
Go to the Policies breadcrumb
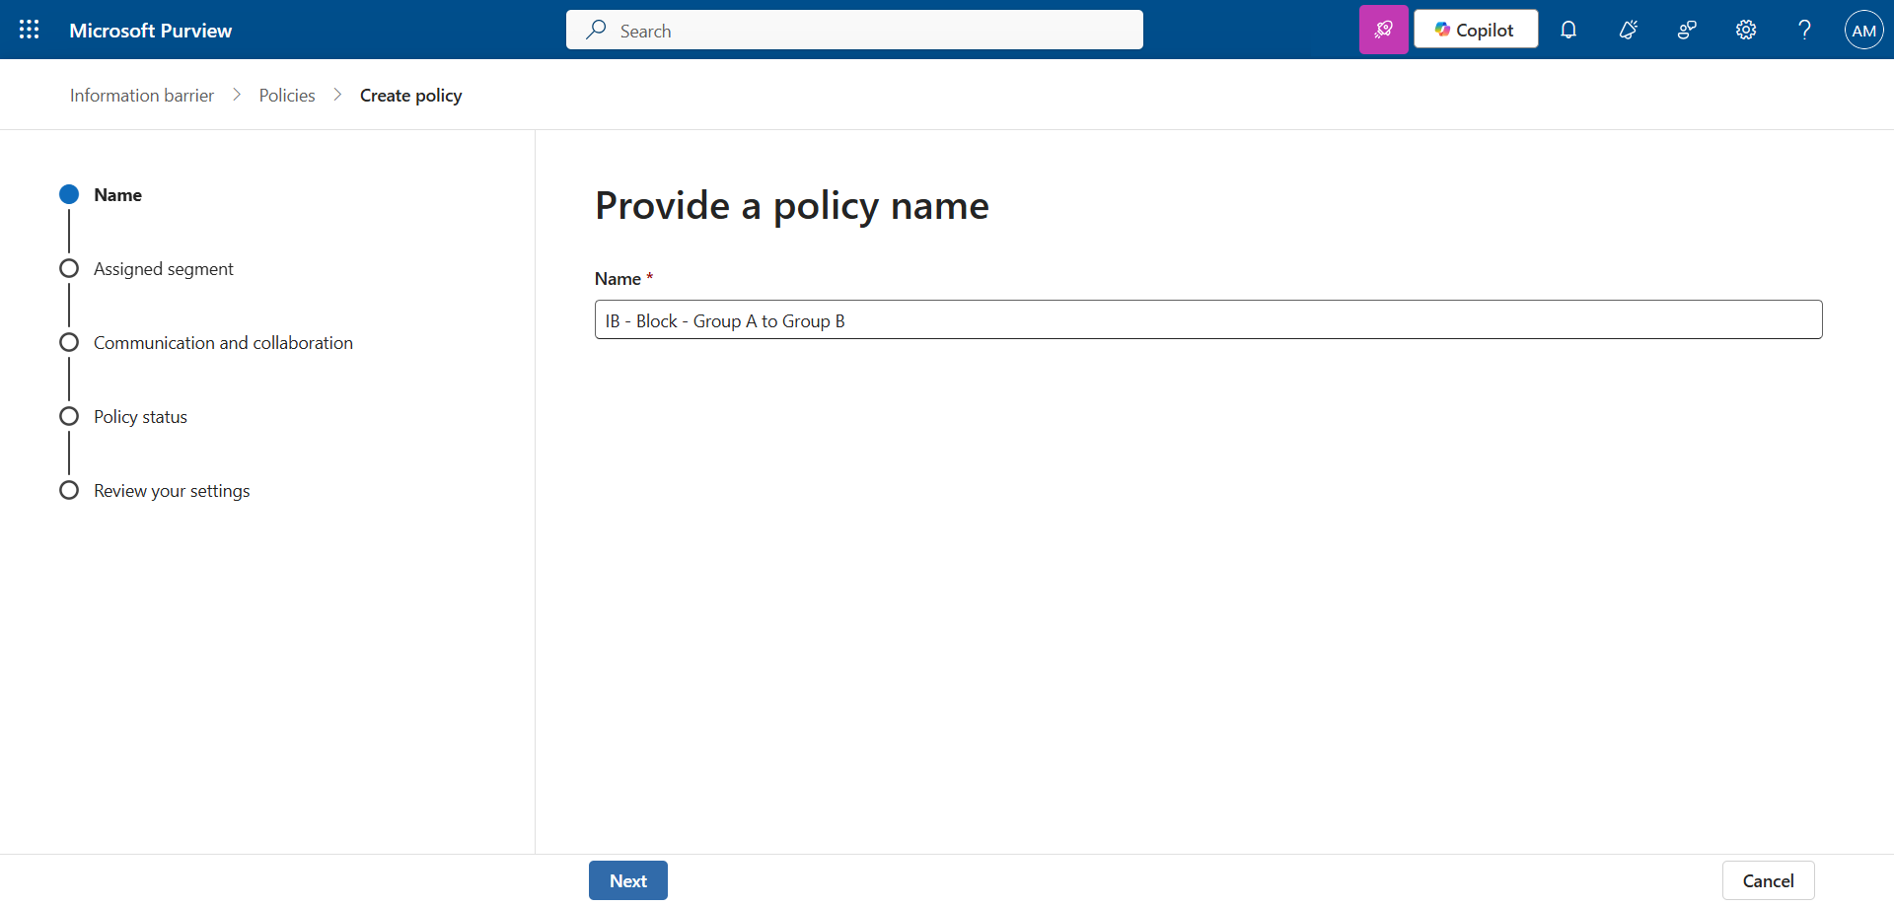tap(287, 96)
